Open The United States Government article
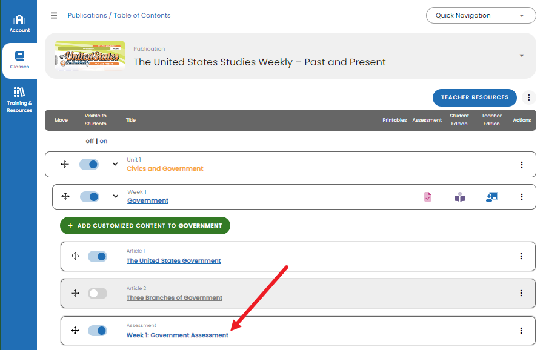This screenshot has width=543, height=350. pos(173,261)
